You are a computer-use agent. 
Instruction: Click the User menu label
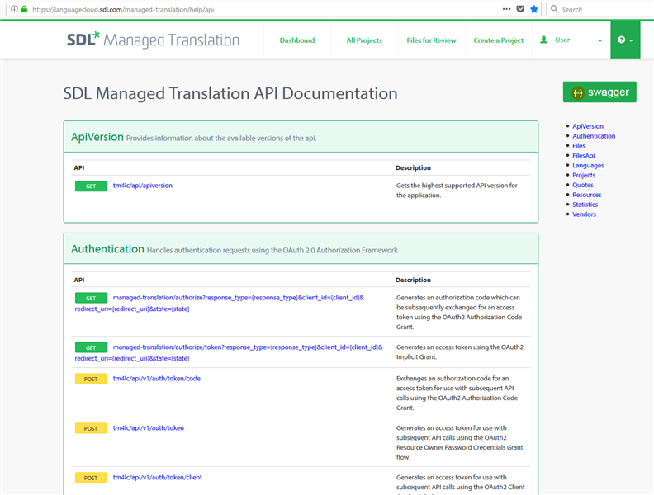click(x=562, y=40)
